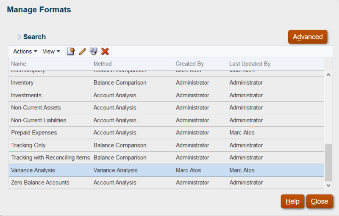
Task: Expand the Search section arrow
Action: pos(19,37)
